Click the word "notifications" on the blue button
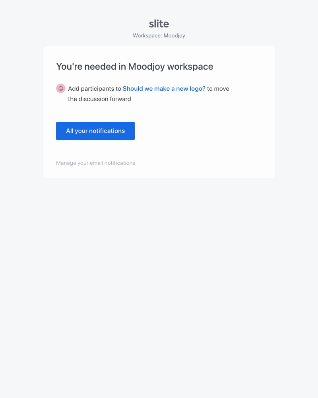 [107, 131]
